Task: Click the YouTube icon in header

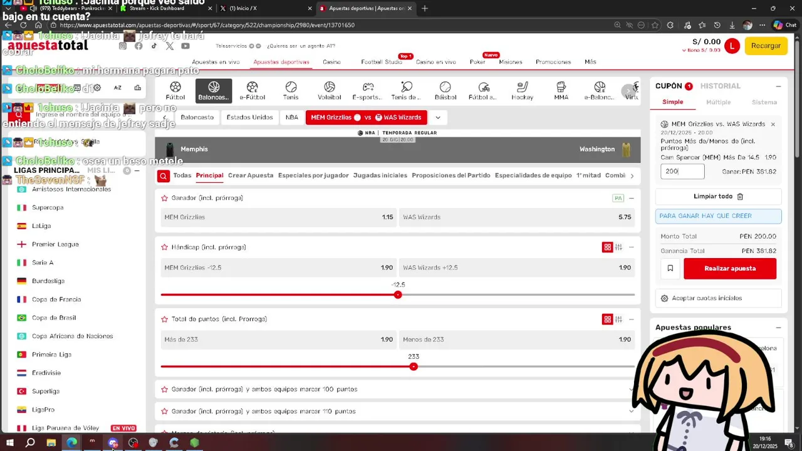Action: point(185,46)
